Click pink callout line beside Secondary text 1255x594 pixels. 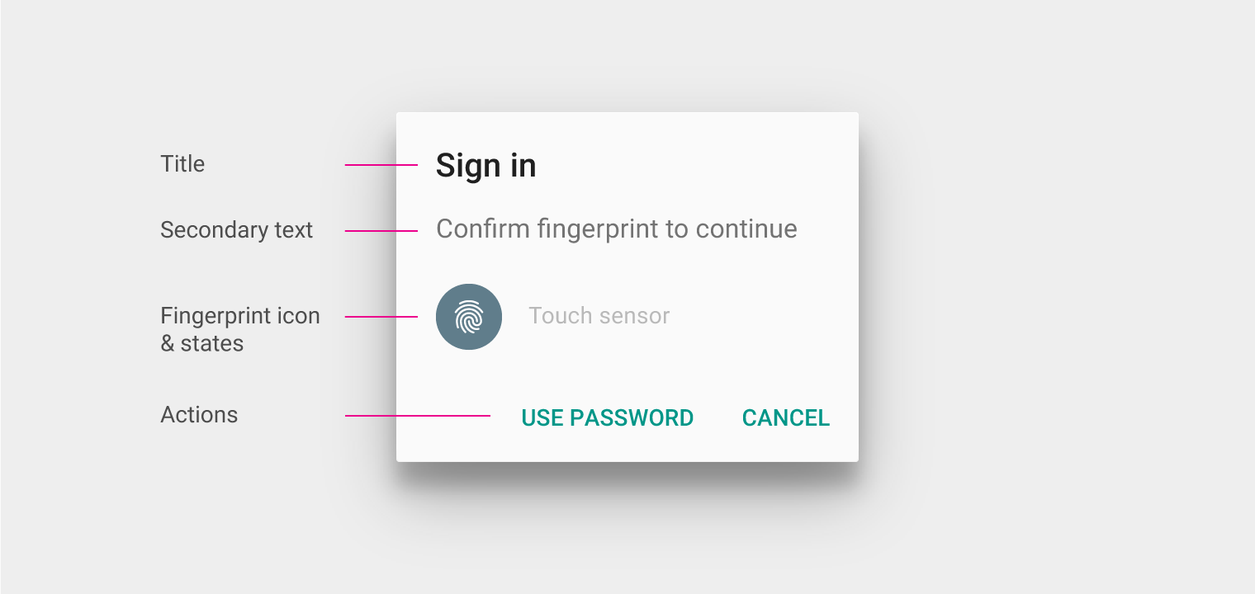click(381, 231)
